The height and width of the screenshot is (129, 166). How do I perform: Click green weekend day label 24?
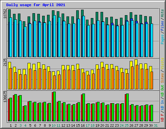point(122,125)
